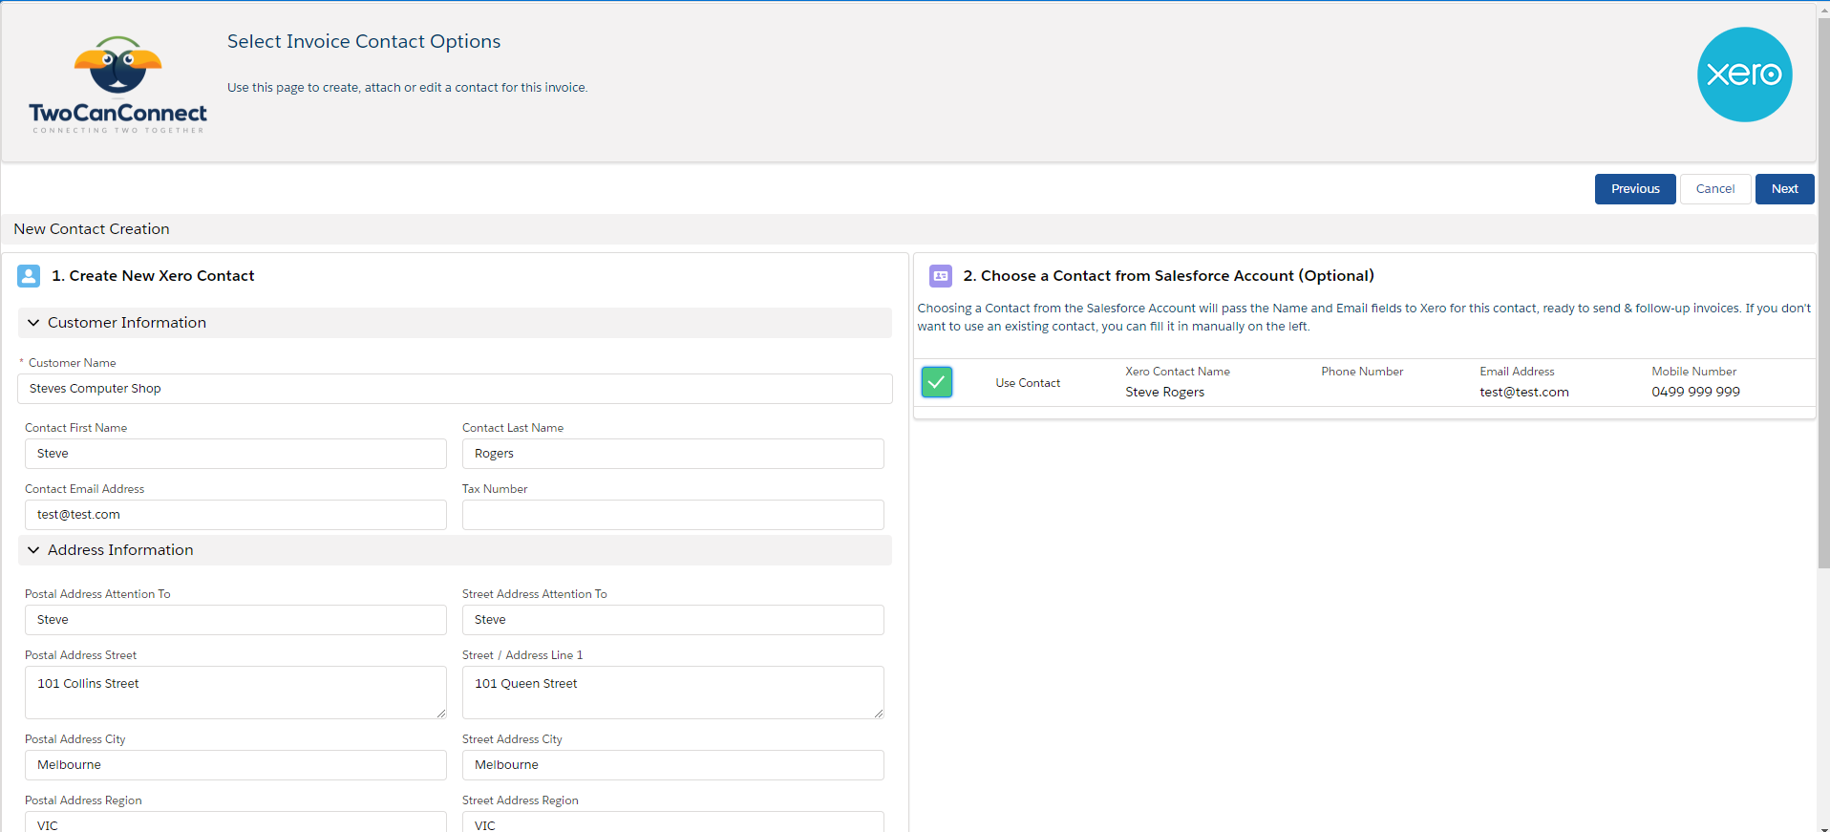The image size is (1830, 832).
Task: Click the Xero logo circle
Action: [1744, 75]
